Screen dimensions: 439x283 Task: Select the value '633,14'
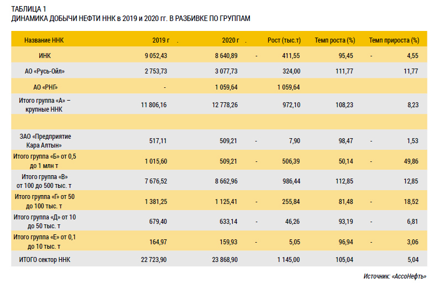tap(228, 222)
